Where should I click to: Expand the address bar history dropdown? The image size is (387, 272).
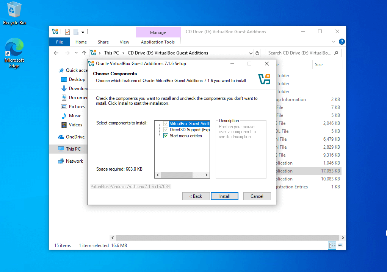(x=251, y=53)
